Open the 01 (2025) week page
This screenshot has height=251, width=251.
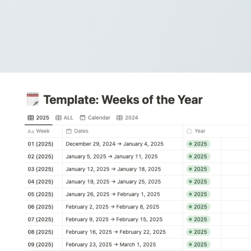pyautogui.click(x=41, y=144)
